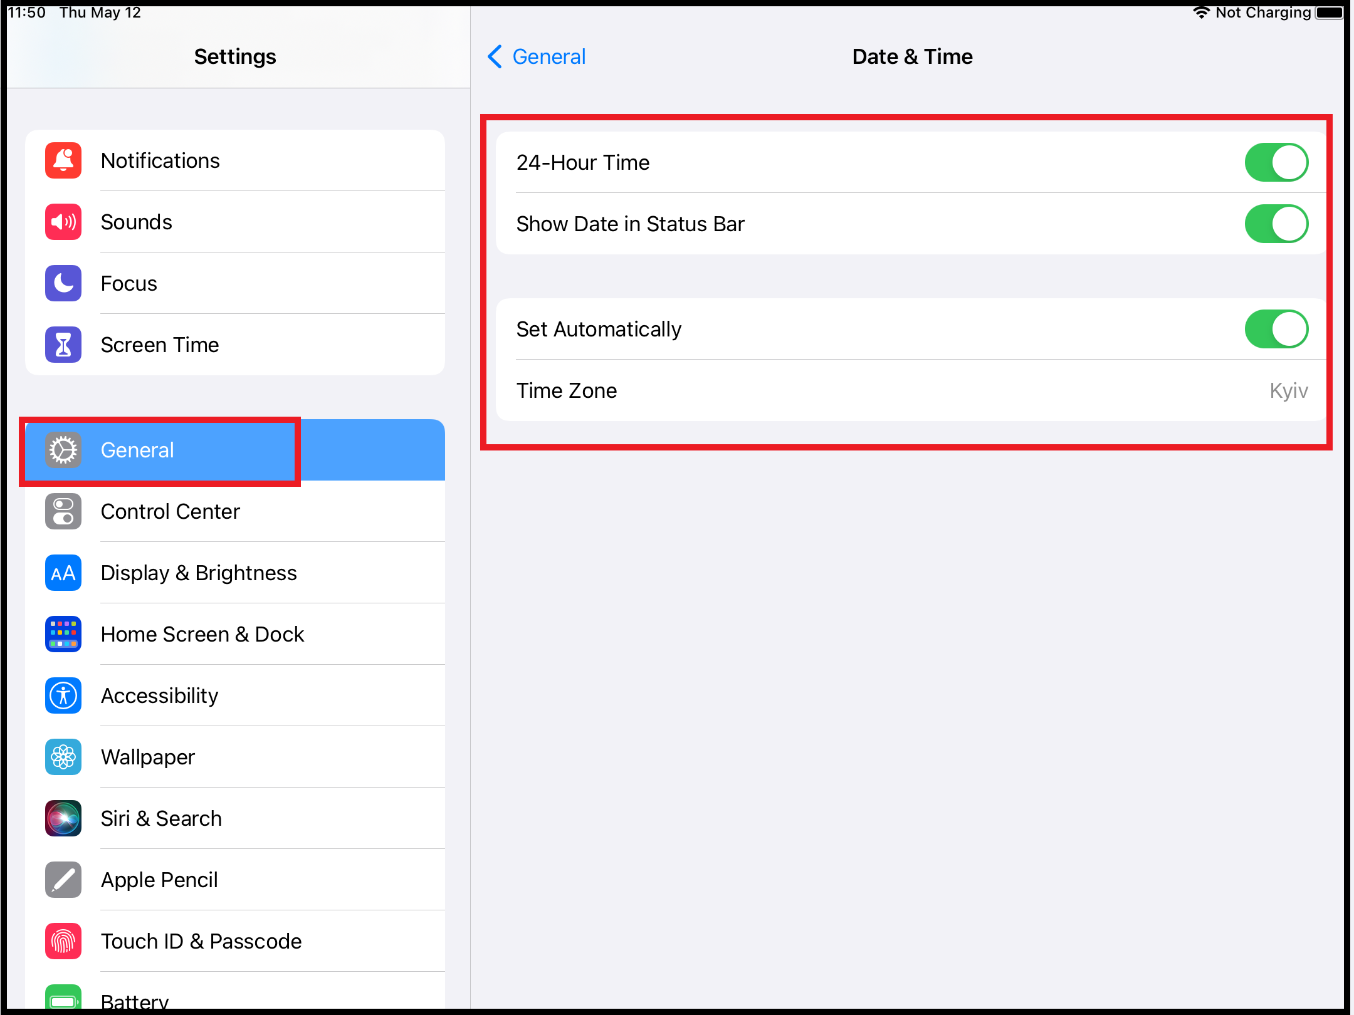Switch off Set Automatically
Image resolution: width=1354 pixels, height=1015 pixels.
(x=1276, y=329)
